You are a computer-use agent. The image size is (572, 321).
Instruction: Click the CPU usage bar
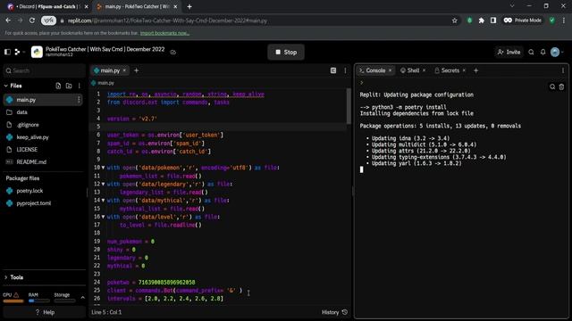[13, 301]
